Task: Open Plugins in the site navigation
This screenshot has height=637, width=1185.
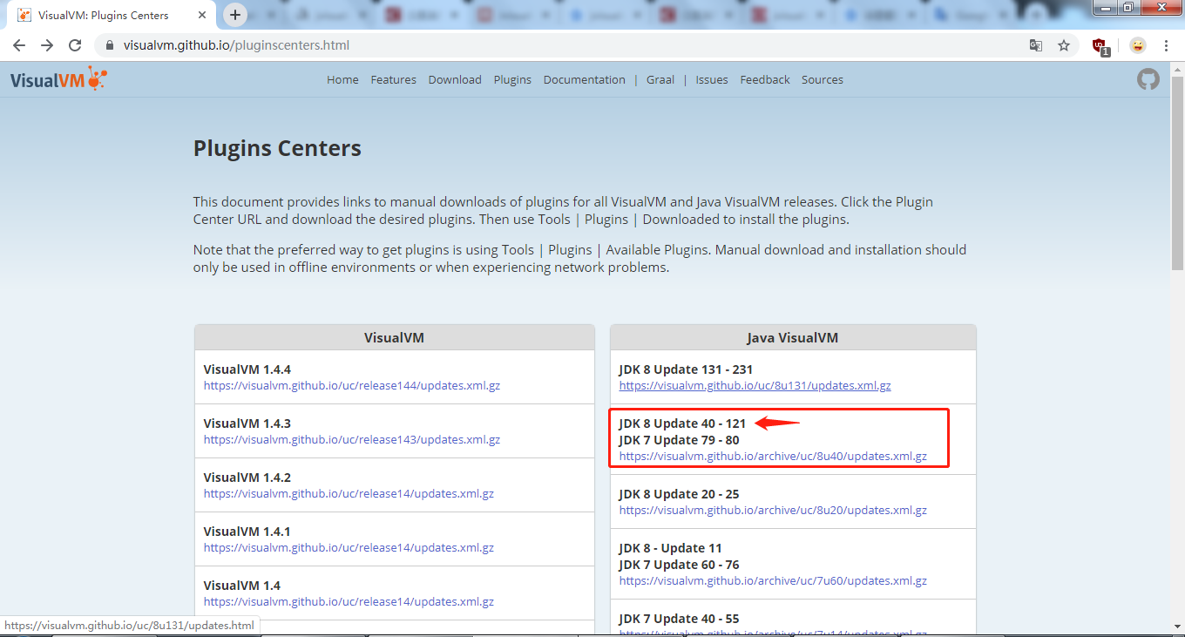Action: tap(512, 79)
